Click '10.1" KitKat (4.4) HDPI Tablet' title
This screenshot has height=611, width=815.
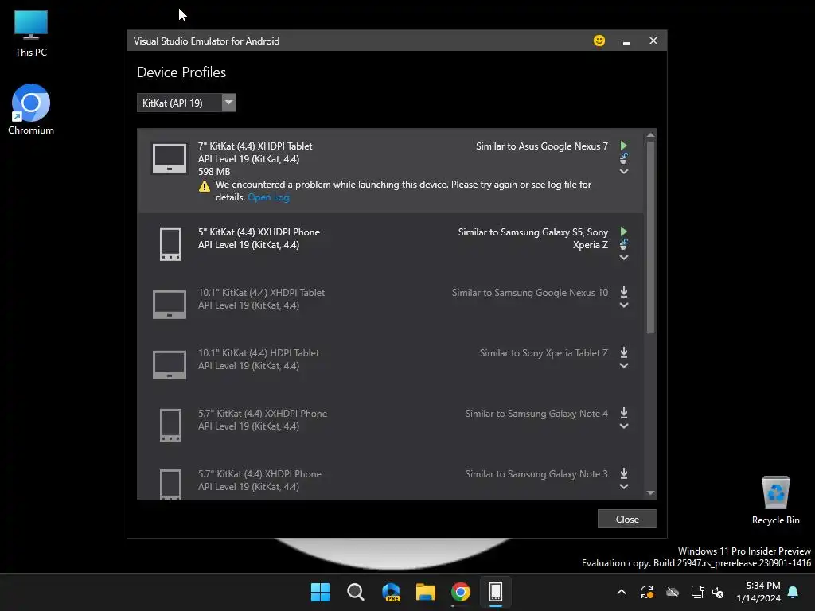(x=259, y=352)
